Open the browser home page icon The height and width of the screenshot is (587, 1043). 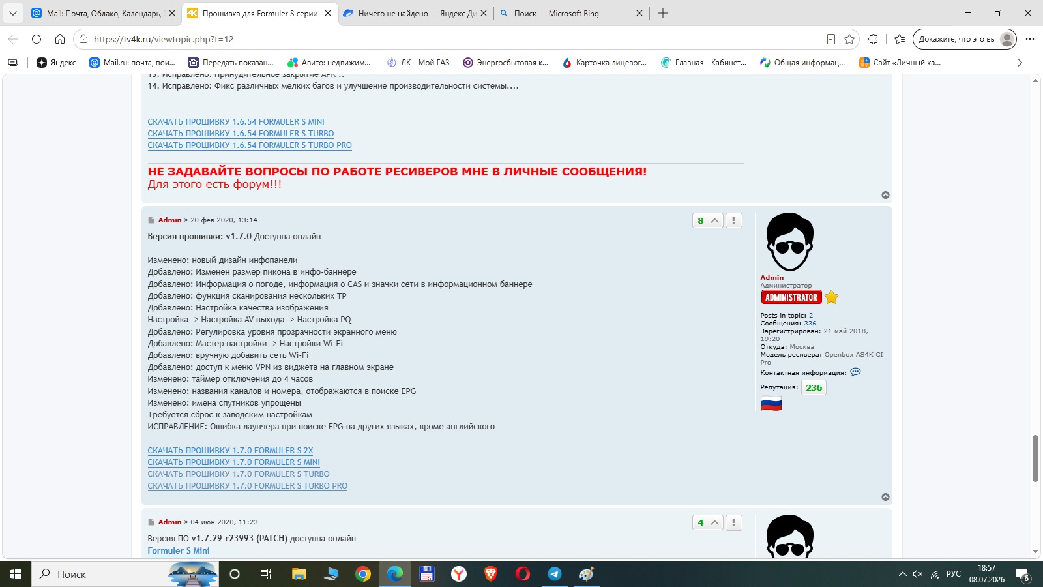(x=60, y=39)
